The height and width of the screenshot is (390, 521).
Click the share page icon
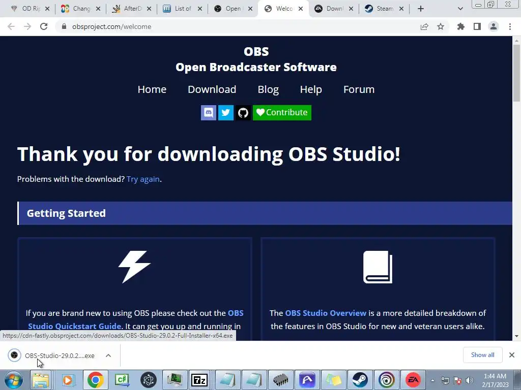(x=424, y=26)
